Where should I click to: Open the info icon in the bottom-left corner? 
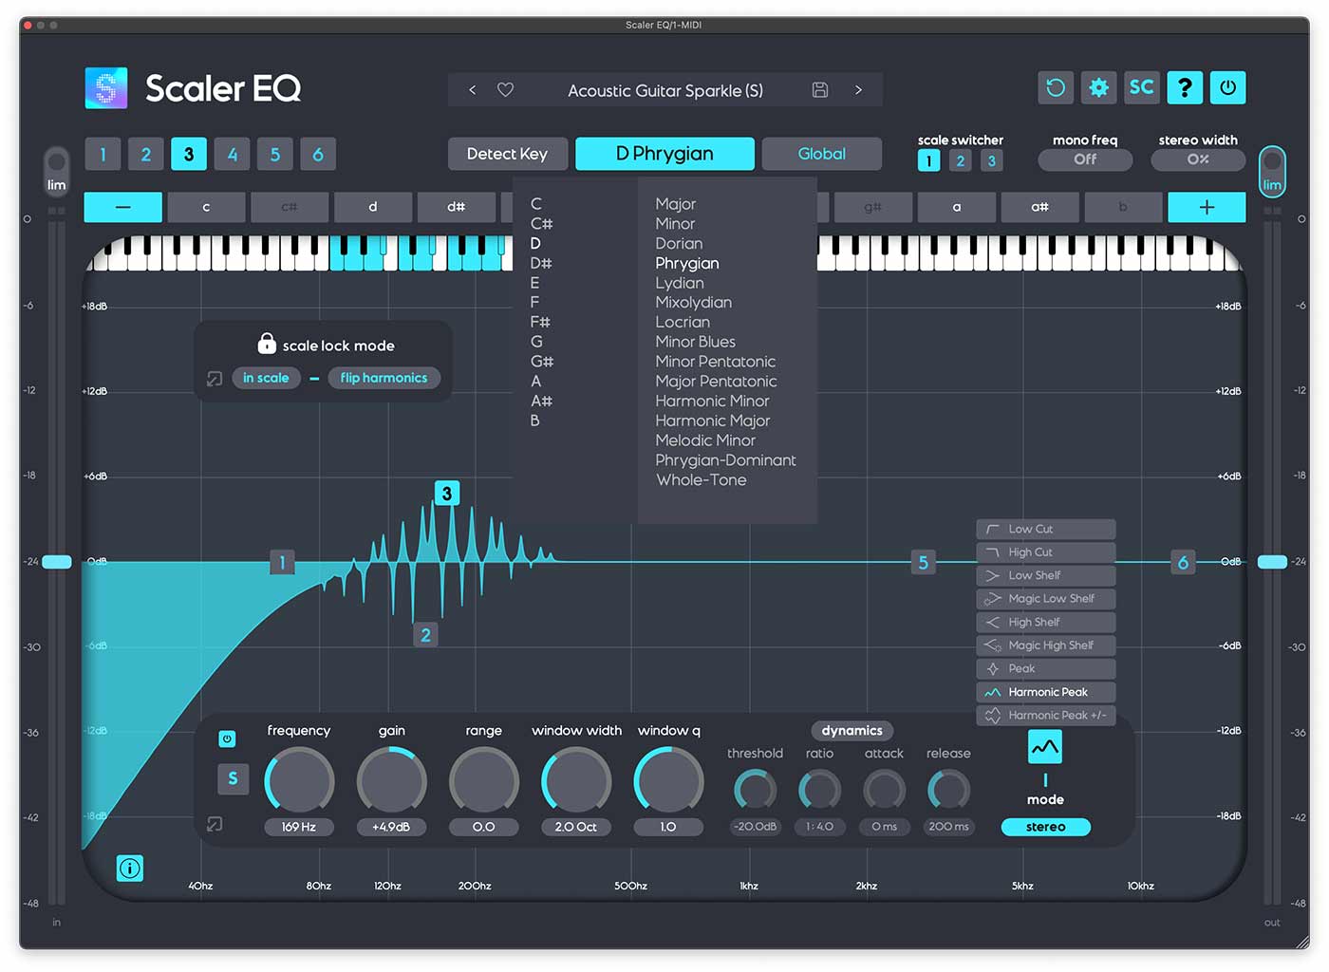click(129, 868)
